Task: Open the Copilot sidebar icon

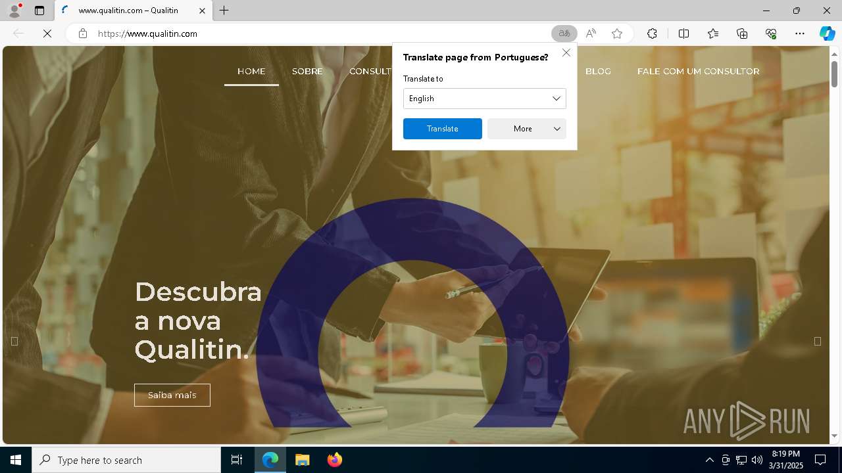Action: click(x=827, y=34)
